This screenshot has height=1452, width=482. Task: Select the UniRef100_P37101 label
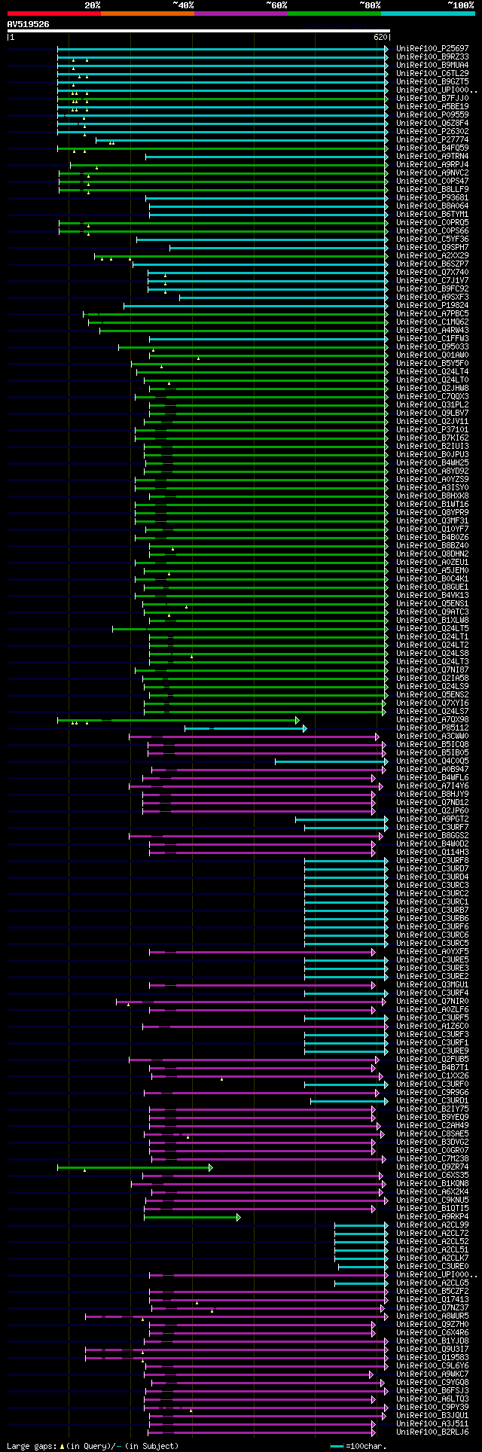click(x=432, y=429)
